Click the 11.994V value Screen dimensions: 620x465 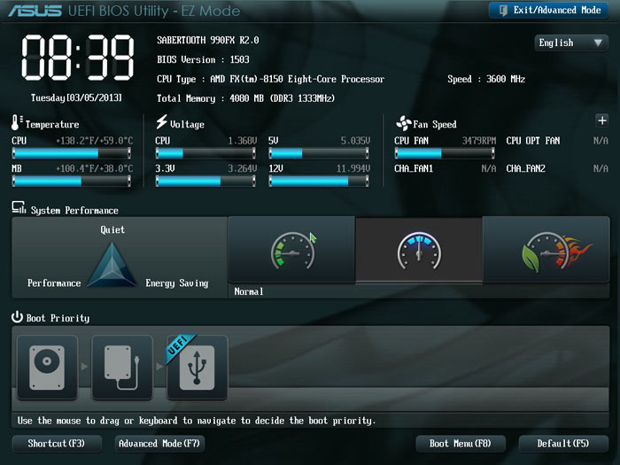(x=353, y=169)
